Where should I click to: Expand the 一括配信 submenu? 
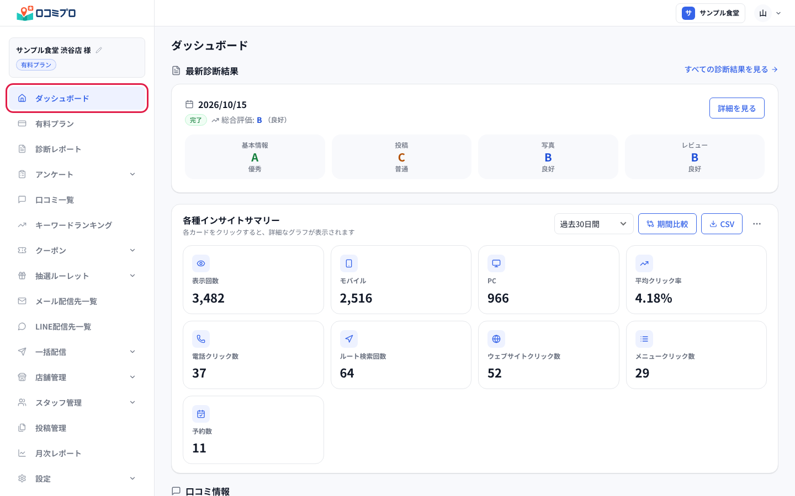tap(77, 352)
